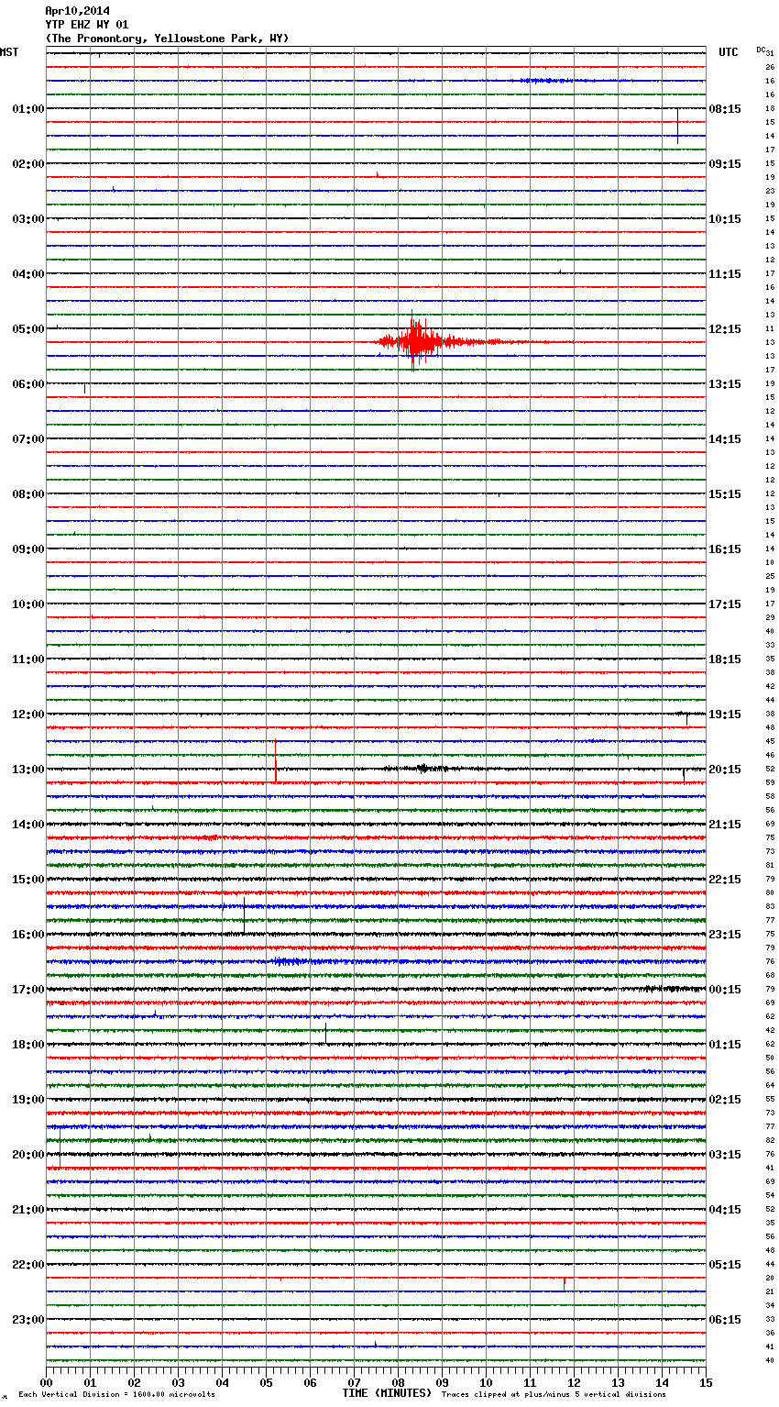Click "Traces clipped at plus/minus 5 vertical divisions" note
This screenshot has height=1407, width=779.
click(554, 1394)
